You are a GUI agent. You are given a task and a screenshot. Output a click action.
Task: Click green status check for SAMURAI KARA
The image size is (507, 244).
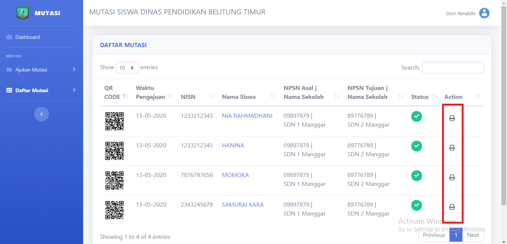416,205
